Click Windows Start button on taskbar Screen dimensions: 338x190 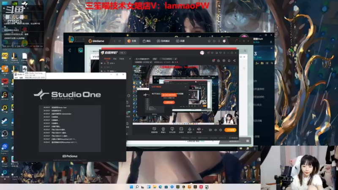131,187
